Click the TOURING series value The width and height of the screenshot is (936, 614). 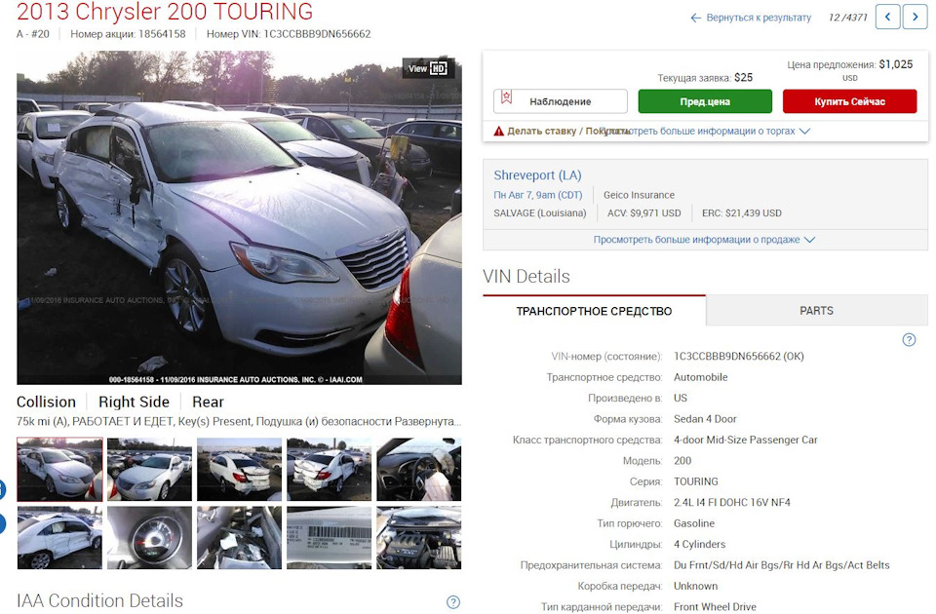point(696,482)
